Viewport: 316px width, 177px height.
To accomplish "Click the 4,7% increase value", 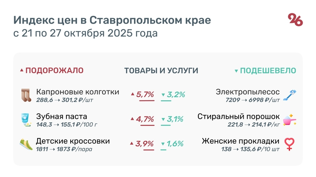I will [145, 119].
